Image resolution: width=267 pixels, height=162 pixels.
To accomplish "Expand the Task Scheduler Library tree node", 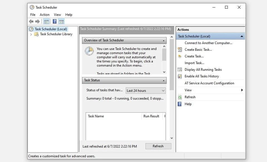I will click(x=31, y=34).
